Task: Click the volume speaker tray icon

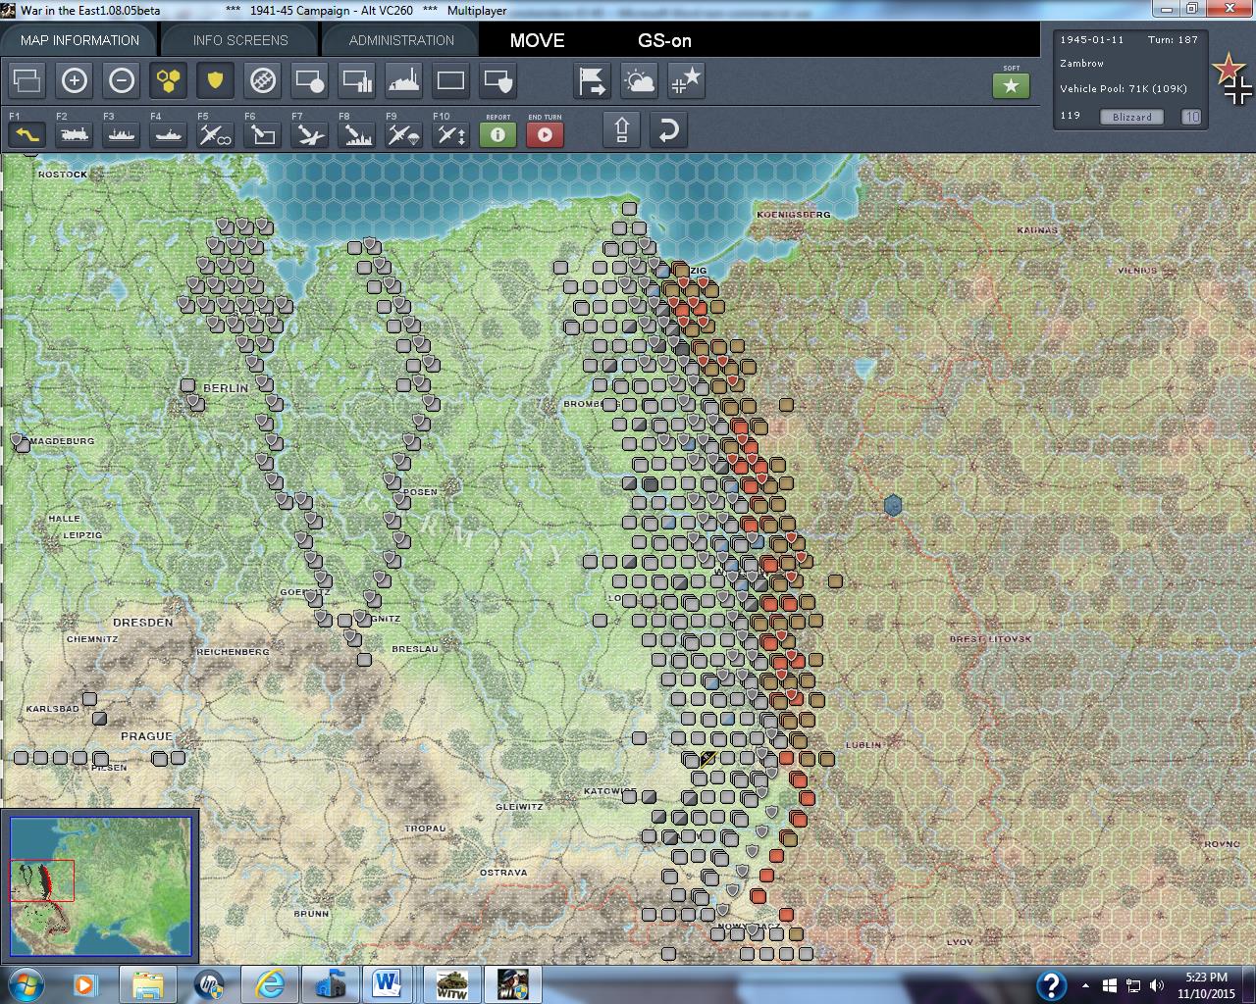Action: pyautogui.click(x=1157, y=985)
